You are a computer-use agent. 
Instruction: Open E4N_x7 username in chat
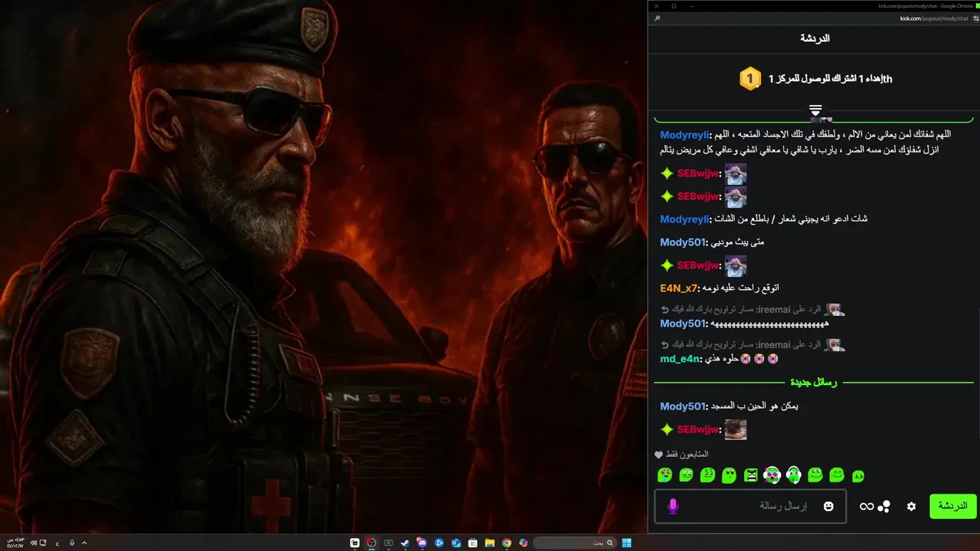[678, 289]
